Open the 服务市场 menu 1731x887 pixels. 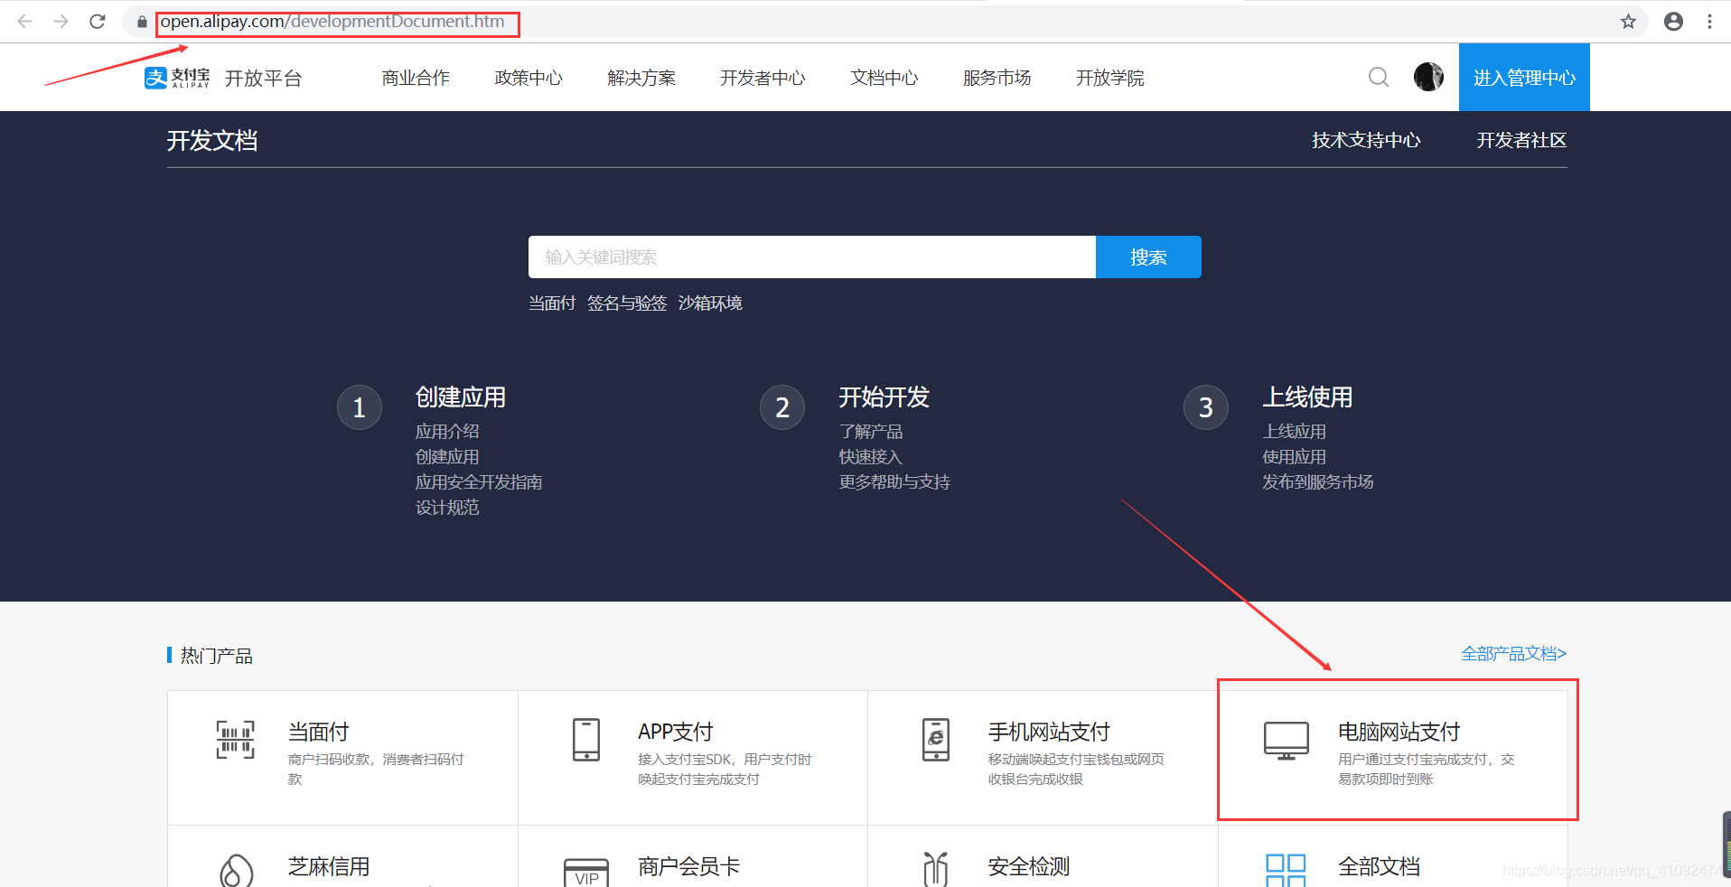coord(997,78)
